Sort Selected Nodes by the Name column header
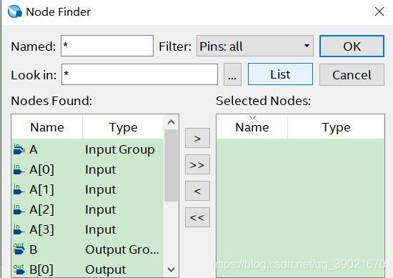Image resolution: width=393 pixels, height=278 pixels. pyautogui.click(x=252, y=127)
